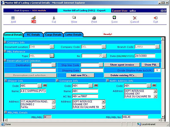This screenshot has height=127, width=170.
Task: Switch to the RC Details tab
Action: coord(33,35)
